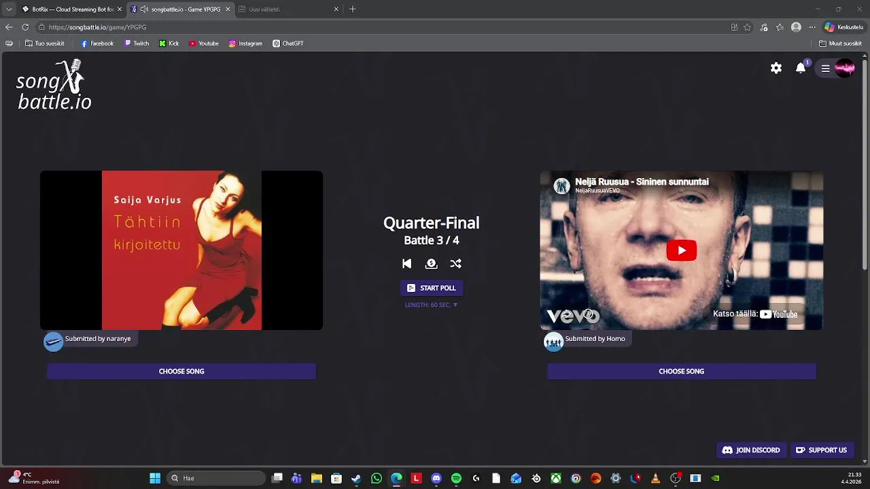Open WhatsApp from the taskbar
The width and height of the screenshot is (870, 489).
[377, 478]
